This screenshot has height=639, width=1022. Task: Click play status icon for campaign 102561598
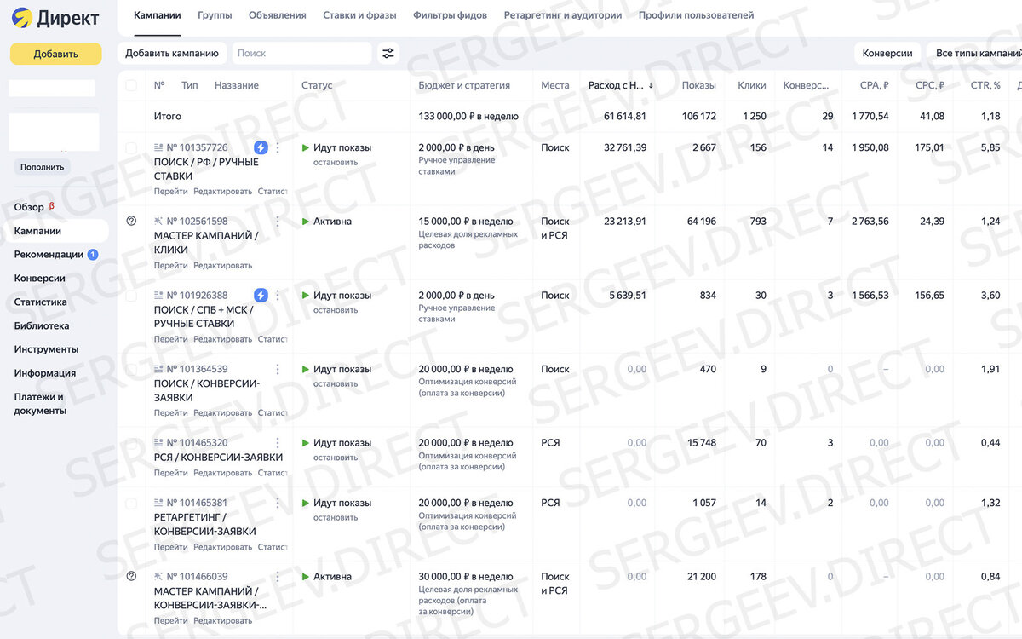[x=306, y=222]
